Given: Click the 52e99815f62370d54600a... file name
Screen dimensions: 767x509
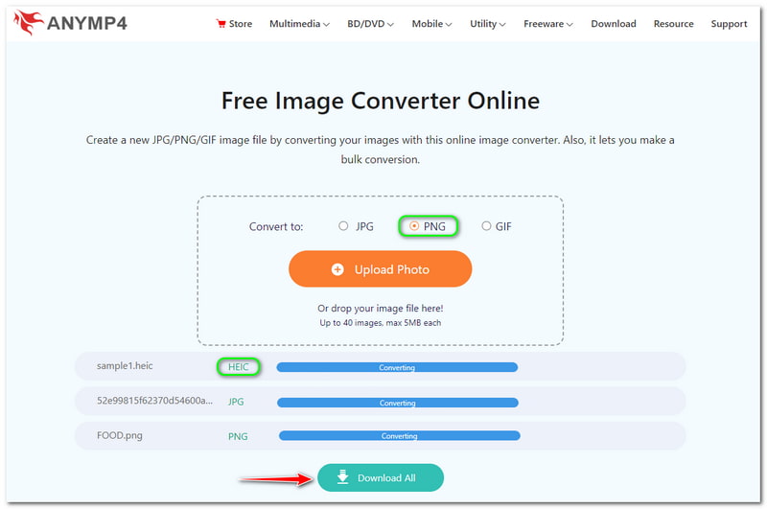Looking at the screenshot, I should click(154, 401).
